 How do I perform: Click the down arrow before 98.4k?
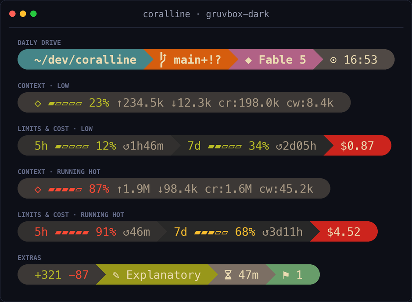click(x=160, y=189)
